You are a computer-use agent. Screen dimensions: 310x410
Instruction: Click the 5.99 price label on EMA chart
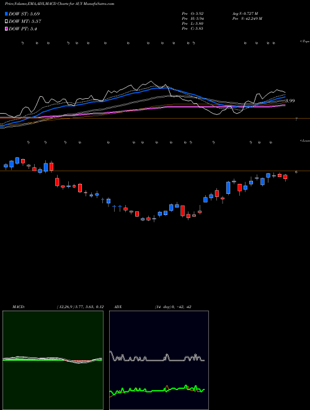point(290,101)
